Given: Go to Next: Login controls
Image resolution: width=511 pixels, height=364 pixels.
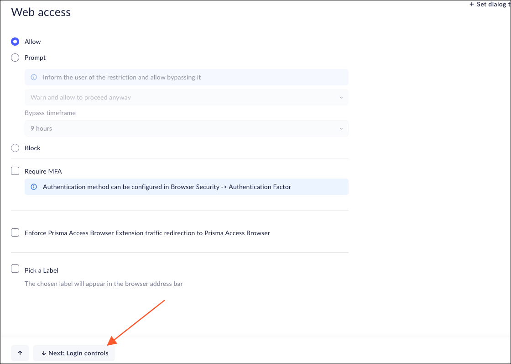Looking at the screenshot, I should [x=74, y=353].
